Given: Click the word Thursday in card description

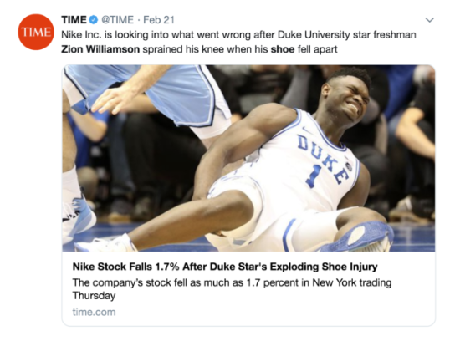Looking at the screenshot, I should pyautogui.click(x=94, y=296).
